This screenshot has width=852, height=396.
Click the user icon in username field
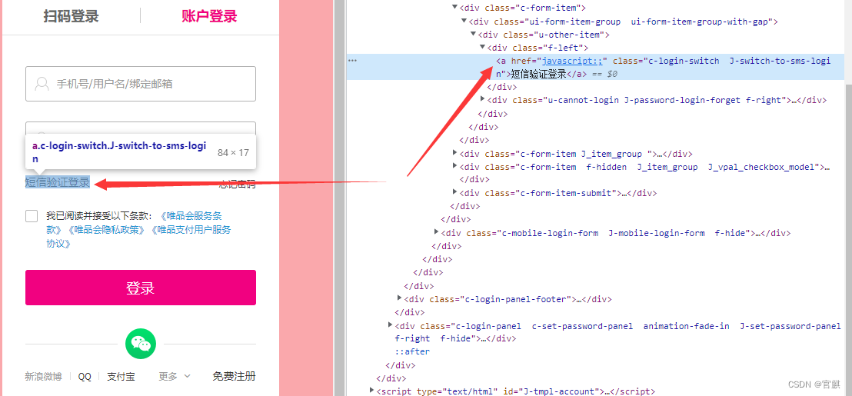point(42,84)
